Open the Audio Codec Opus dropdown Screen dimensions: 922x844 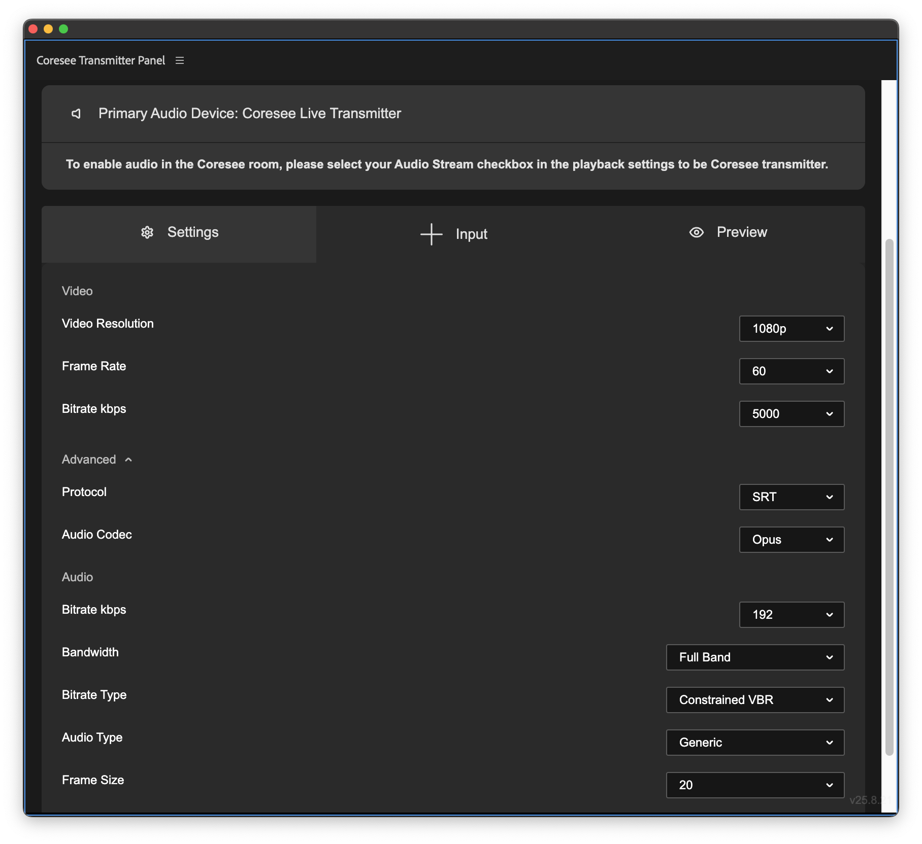pyautogui.click(x=792, y=540)
